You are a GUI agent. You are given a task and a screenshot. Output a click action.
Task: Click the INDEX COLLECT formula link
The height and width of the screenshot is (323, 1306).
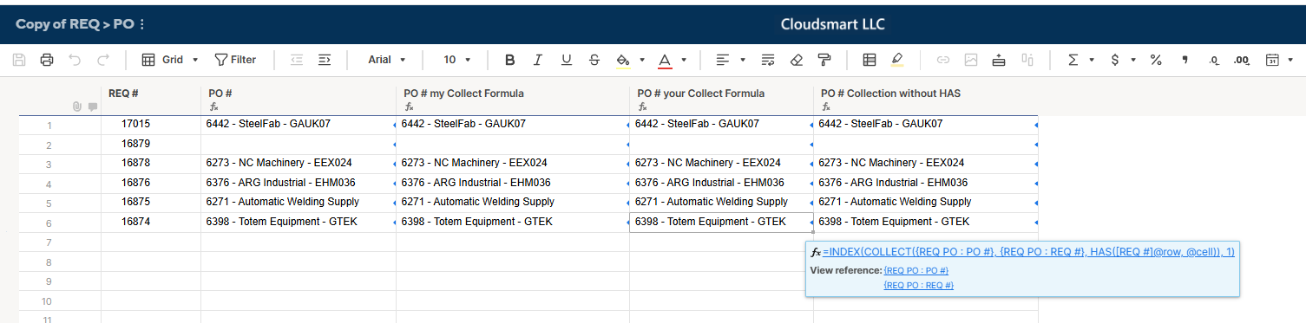(1028, 251)
